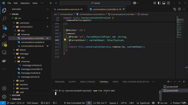Go forward with the navigation arrow

56,3
